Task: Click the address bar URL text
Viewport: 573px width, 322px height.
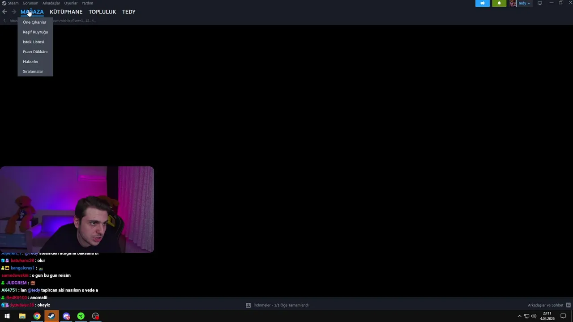Action: click(53, 21)
